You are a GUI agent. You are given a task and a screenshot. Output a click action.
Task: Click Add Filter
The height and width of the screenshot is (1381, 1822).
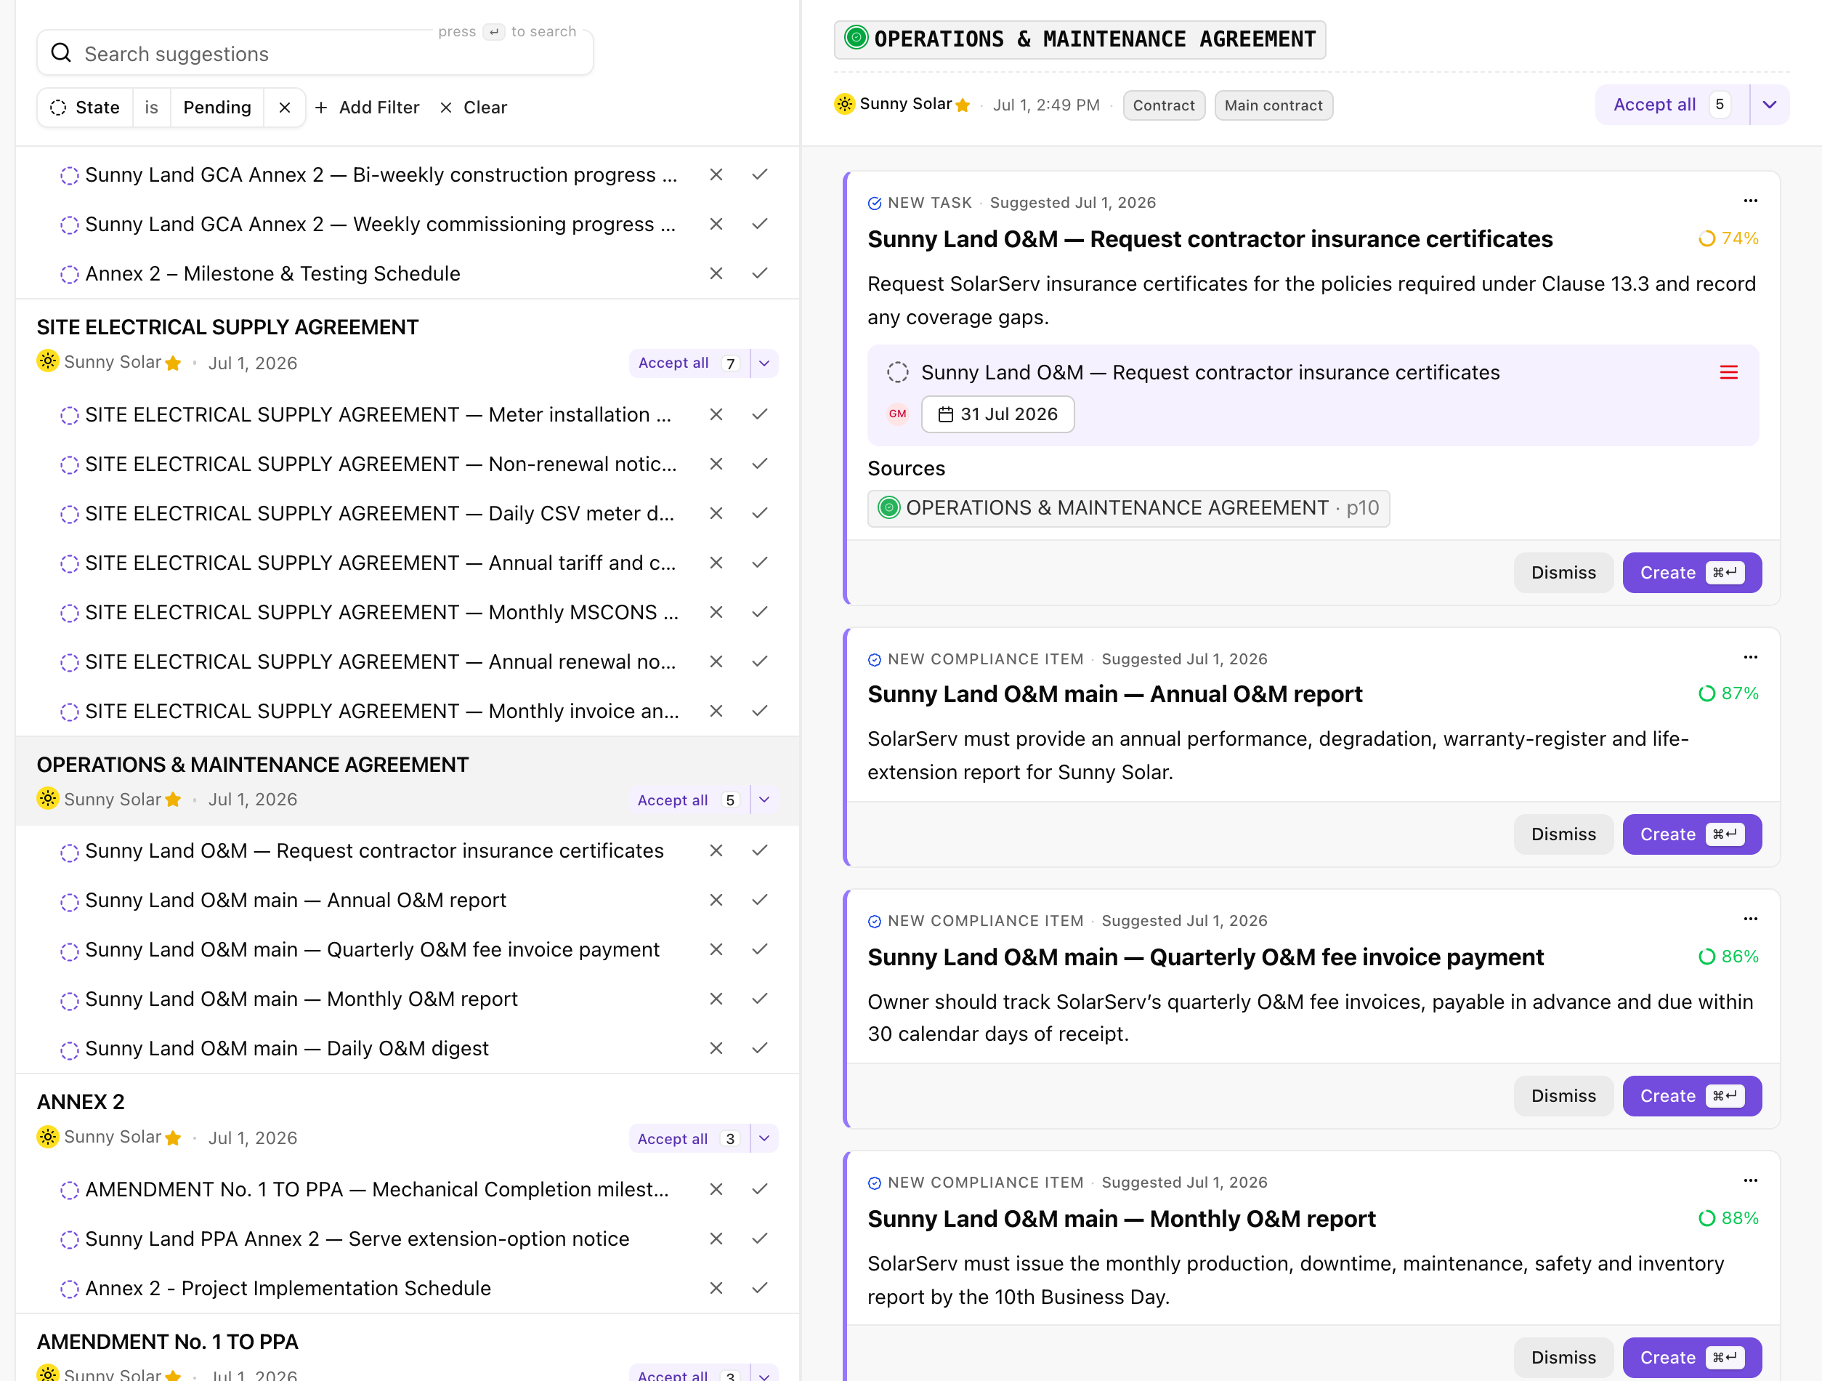click(368, 107)
